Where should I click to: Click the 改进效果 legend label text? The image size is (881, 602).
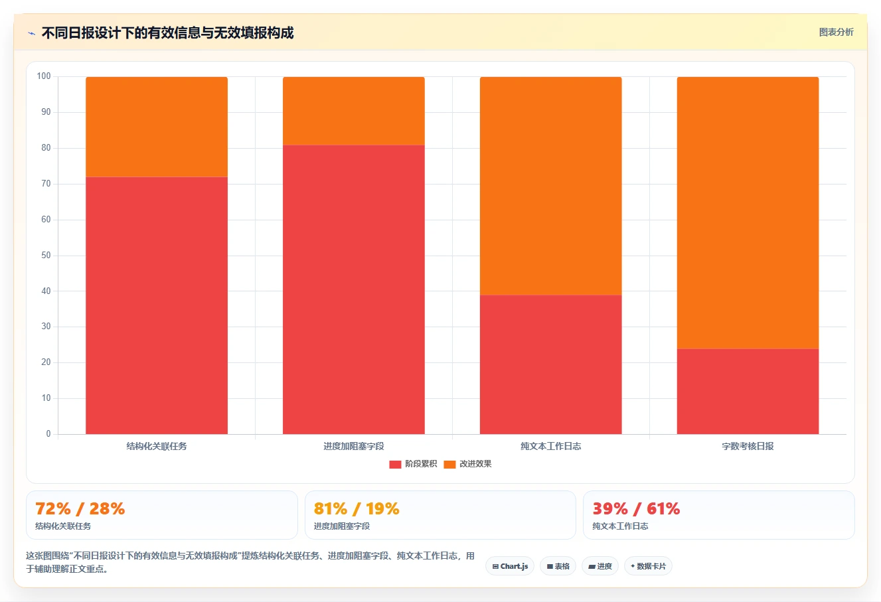(x=475, y=464)
